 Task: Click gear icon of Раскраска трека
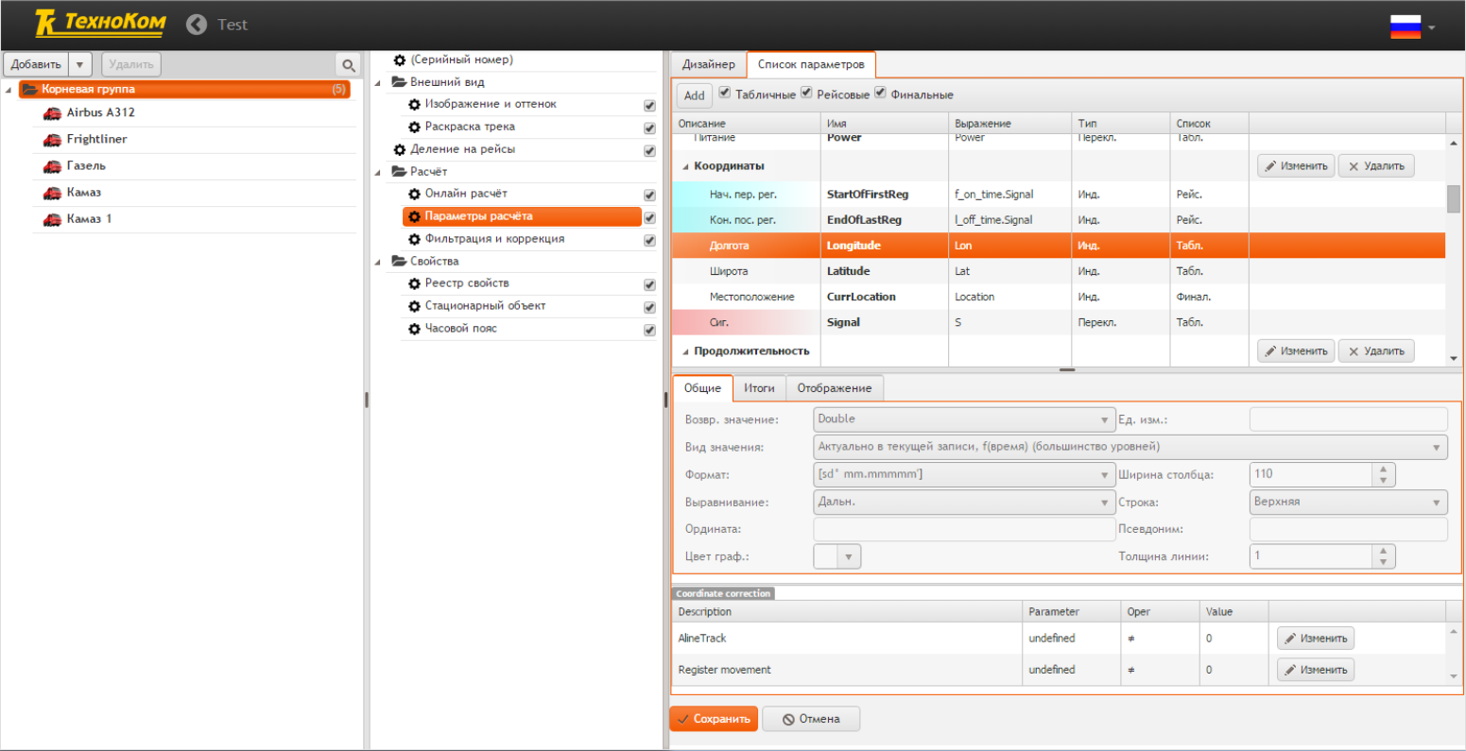click(x=414, y=127)
